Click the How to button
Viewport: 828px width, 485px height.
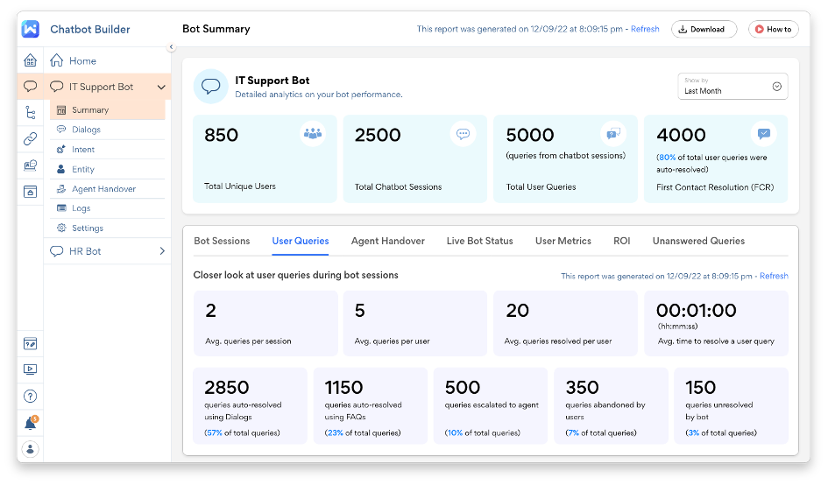pos(773,29)
